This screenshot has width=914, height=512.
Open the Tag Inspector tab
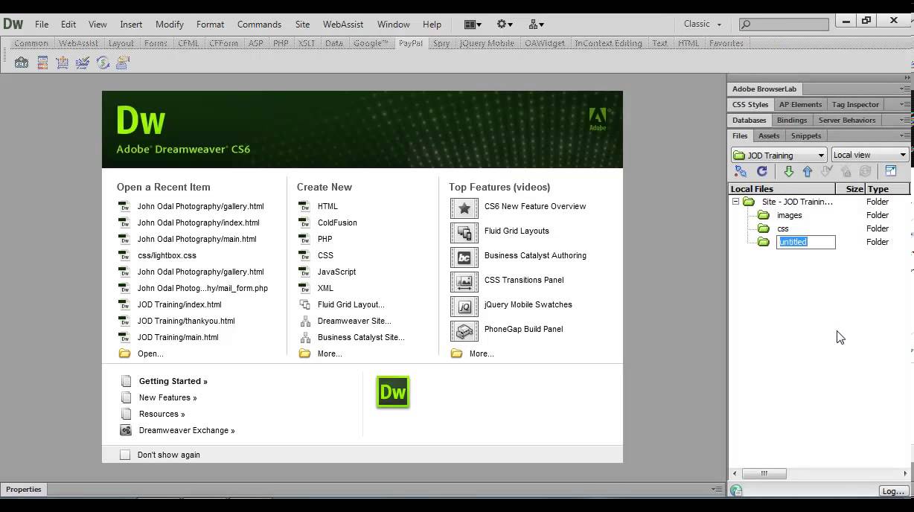pyautogui.click(x=855, y=104)
